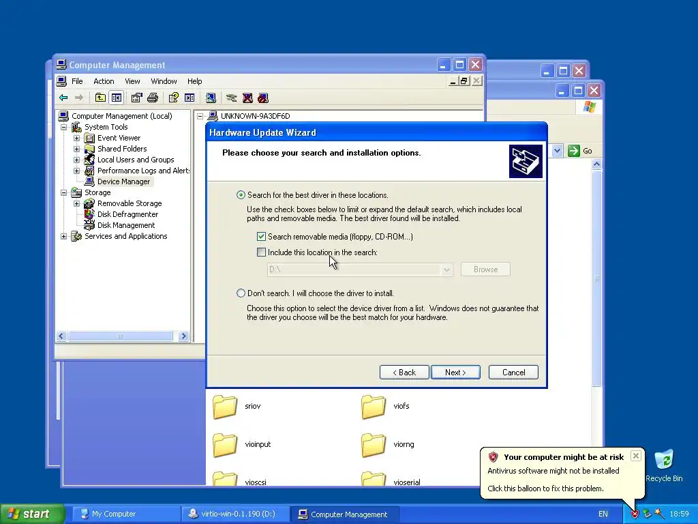Image resolution: width=698 pixels, height=524 pixels.
Task: Collapse the UNKNOWN-9A3DF6D device node
Action: (x=200, y=116)
